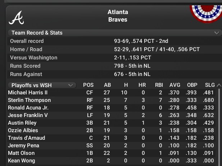Click the scroll up arrow above stats table

point(219,85)
